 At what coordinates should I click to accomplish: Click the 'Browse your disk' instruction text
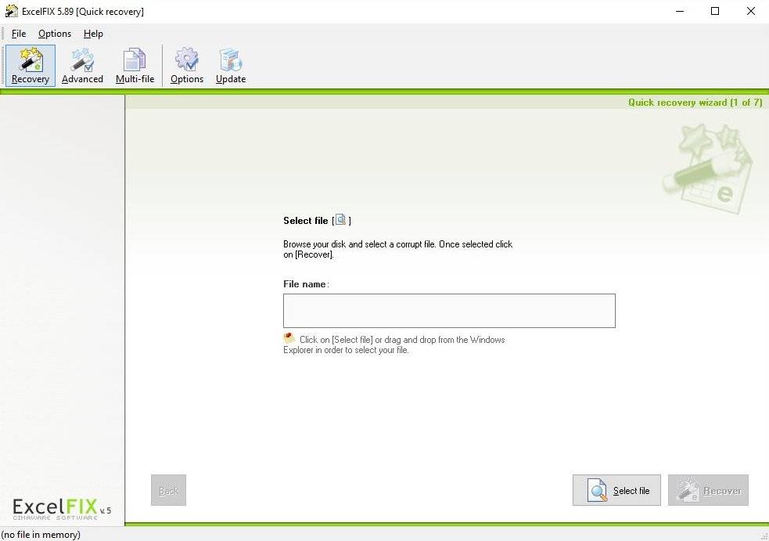click(397, 249)
